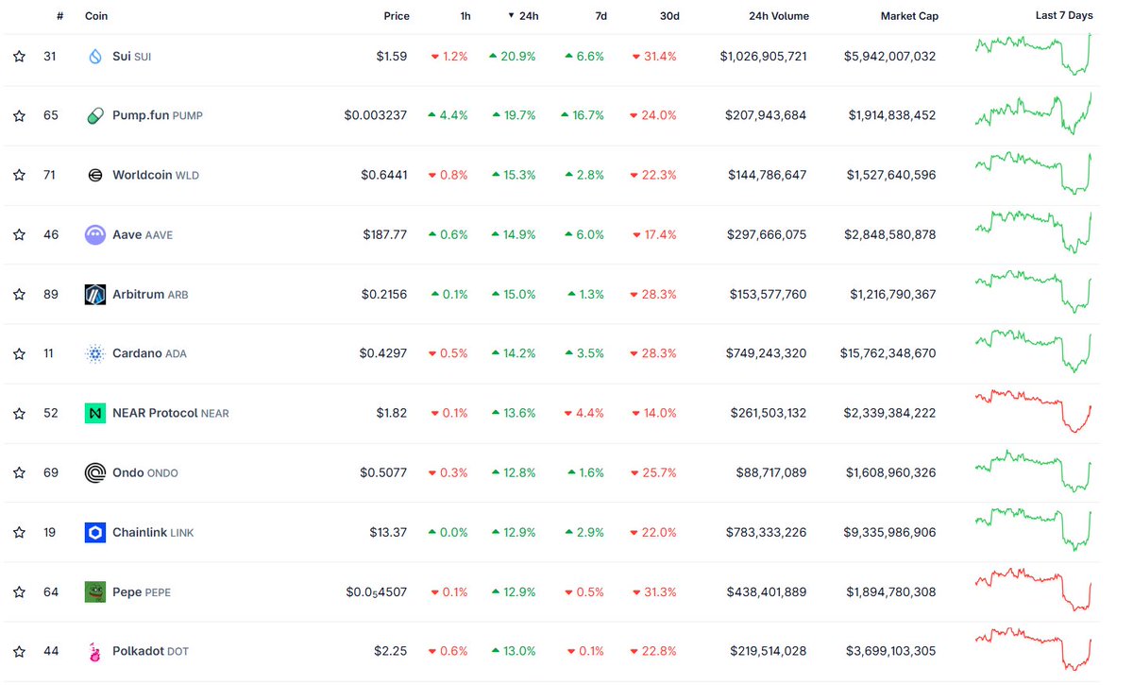Sort by the 7d column header
This screenshot has height=685, width=1133.
[603, 16]
